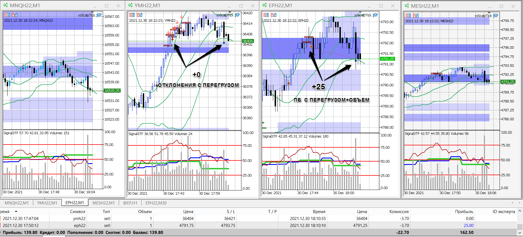Open the @EP,H1 chart tab
This screenshot has height=237, width=523.
(130, 203)
